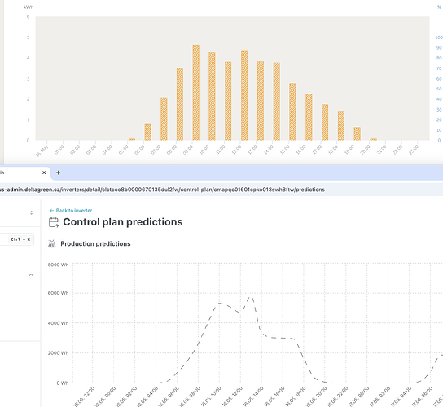Click the Control plan predictions heading
The width and height of the screenshot is (443, 407).
(x=123, y=222)
